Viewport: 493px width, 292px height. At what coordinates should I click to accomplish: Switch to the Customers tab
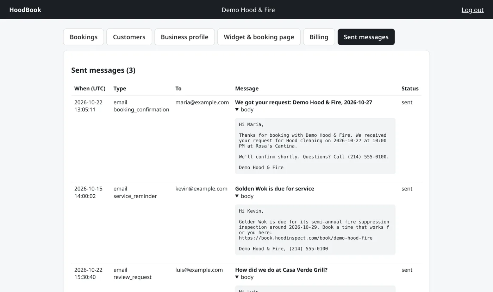129,37
